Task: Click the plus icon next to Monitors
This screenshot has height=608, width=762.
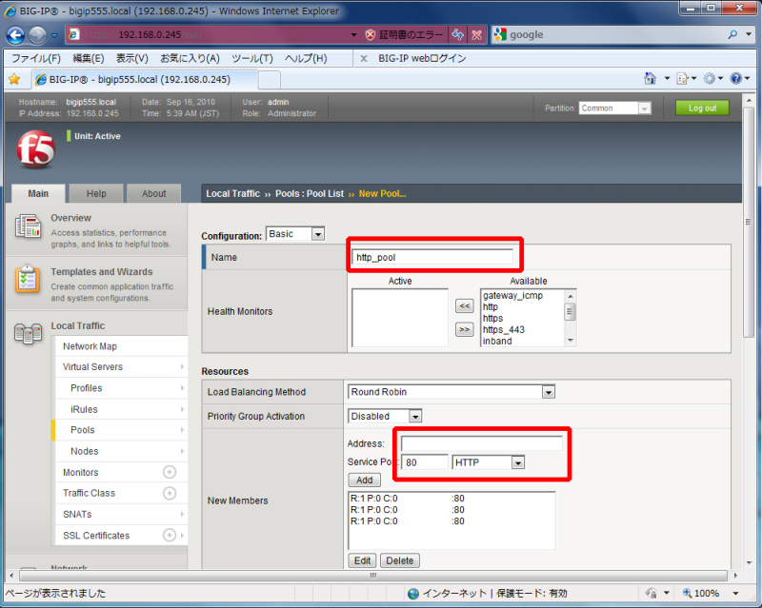Action: point(170,472)
